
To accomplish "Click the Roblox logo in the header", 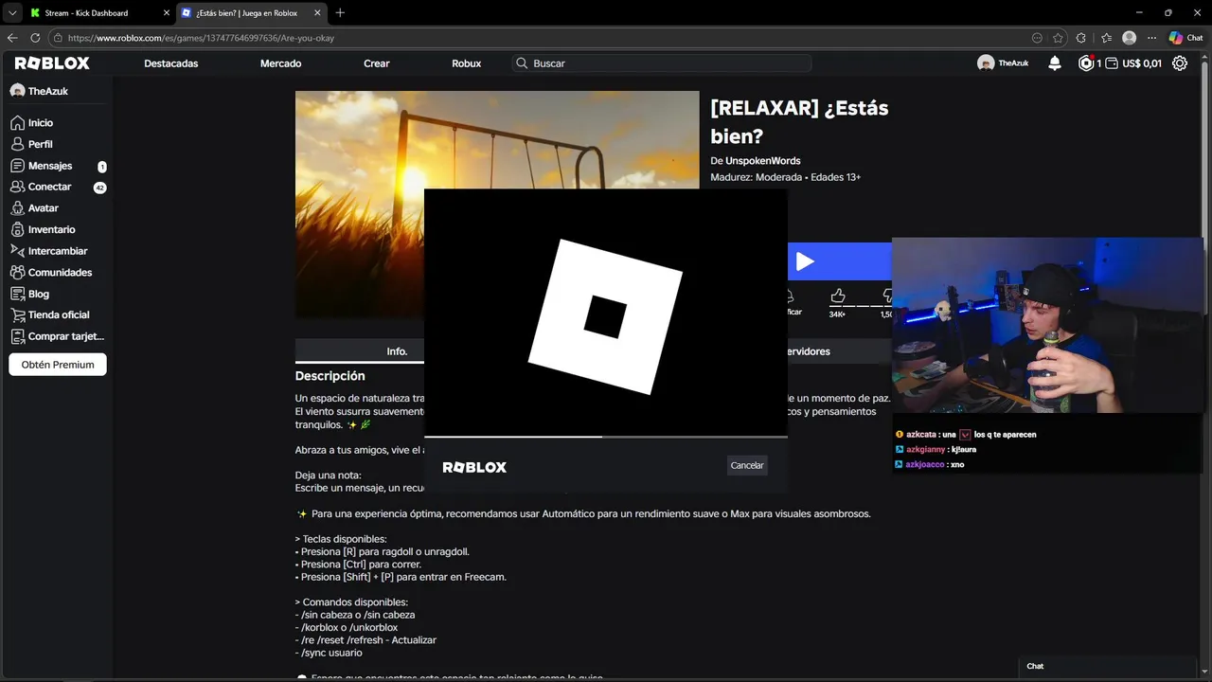I will click(52, 63).
